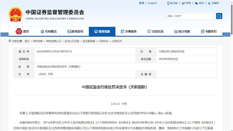Click the index number bm56000001/2024-00010112
This screenshot has height=131, width=233.
54,52
